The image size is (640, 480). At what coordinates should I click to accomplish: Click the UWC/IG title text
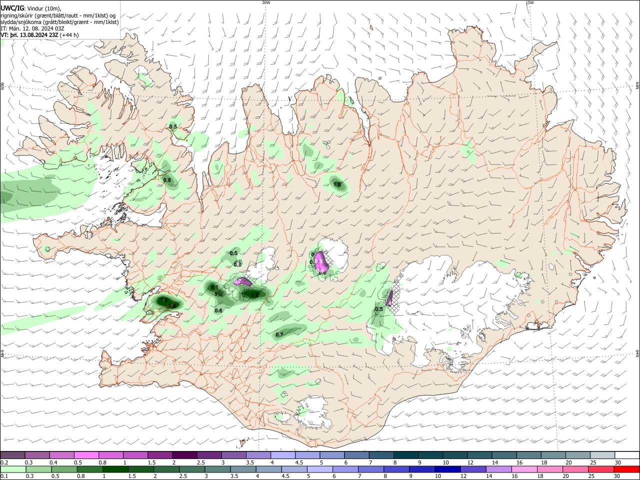pos(12,8)
